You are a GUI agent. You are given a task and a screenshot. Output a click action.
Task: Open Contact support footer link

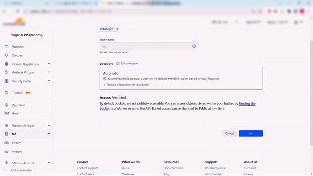point(88,168)
